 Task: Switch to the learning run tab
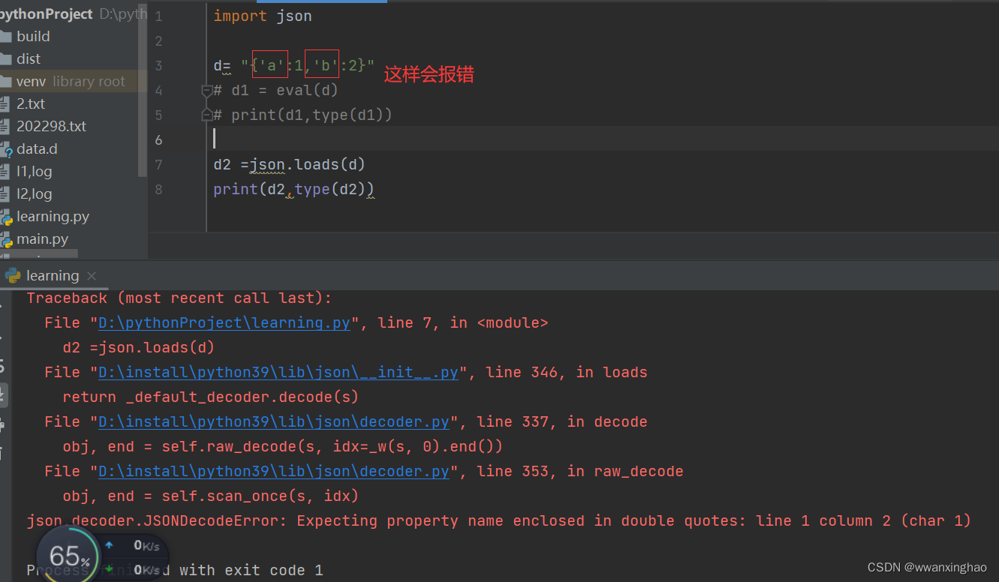pos(53,275)
